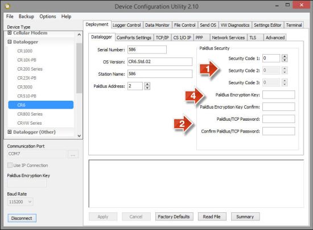The image size is (313, 230).
Task: Open the File menu
Action: click(x=10, y=17)
